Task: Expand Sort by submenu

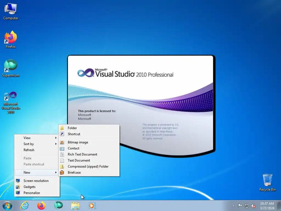Action: point(37,144)
